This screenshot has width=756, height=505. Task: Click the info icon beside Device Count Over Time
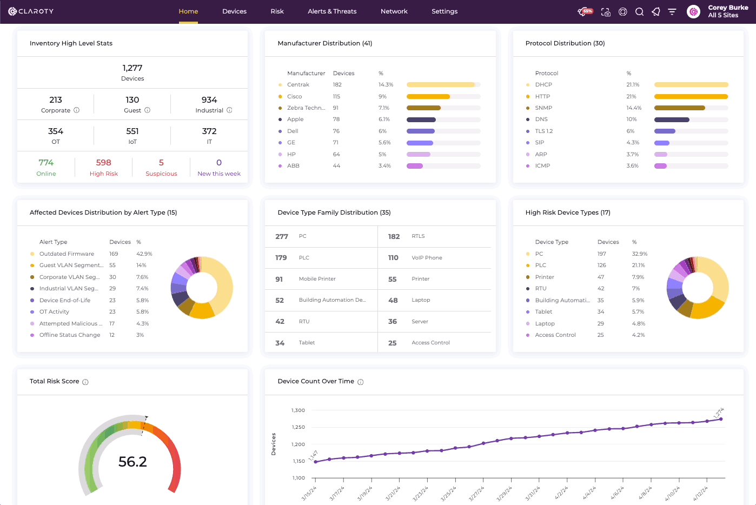click(361, 381)
